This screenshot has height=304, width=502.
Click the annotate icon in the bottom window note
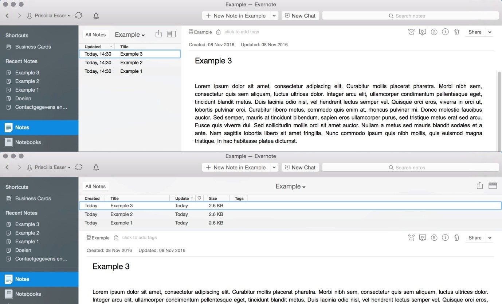point(434,238)
